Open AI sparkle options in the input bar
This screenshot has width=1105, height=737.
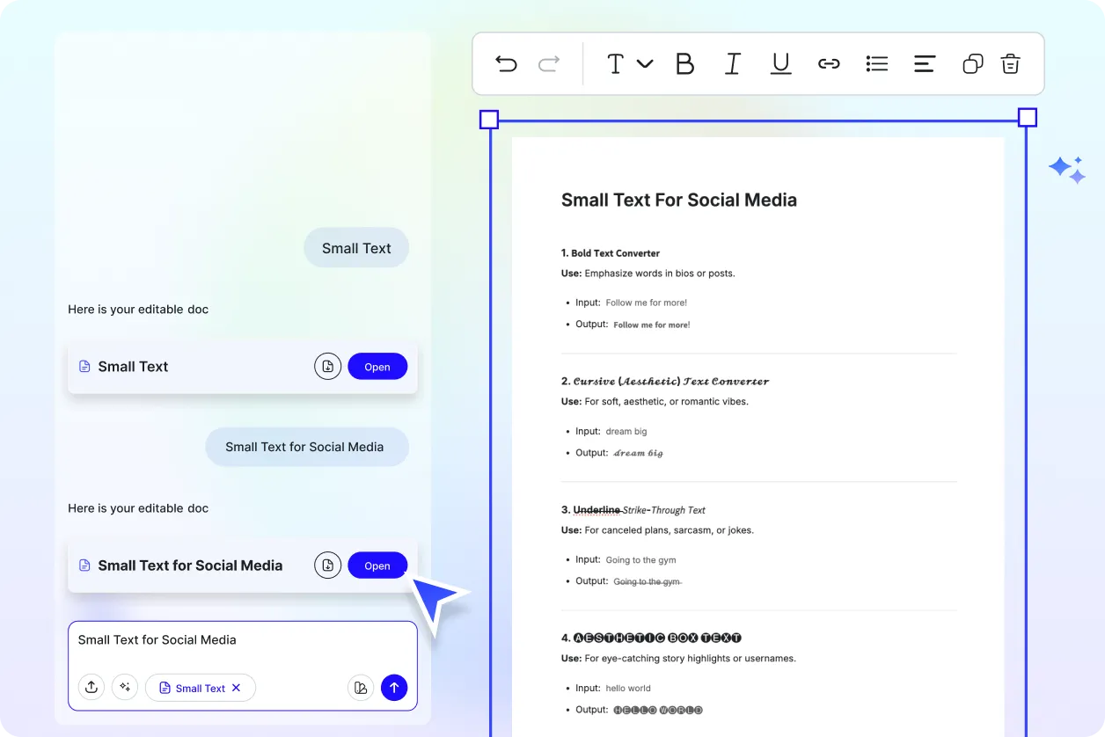pyautogui.click(x=125, y=687)
